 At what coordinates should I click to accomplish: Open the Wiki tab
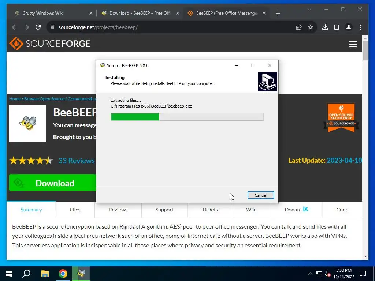point(251,210)
